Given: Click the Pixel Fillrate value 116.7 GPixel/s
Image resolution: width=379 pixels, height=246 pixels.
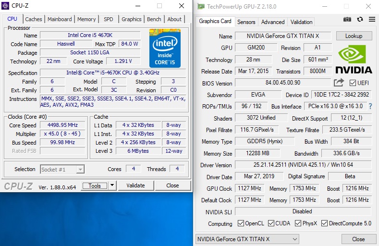Looking at the screenshot, I should tap(257, 130).
